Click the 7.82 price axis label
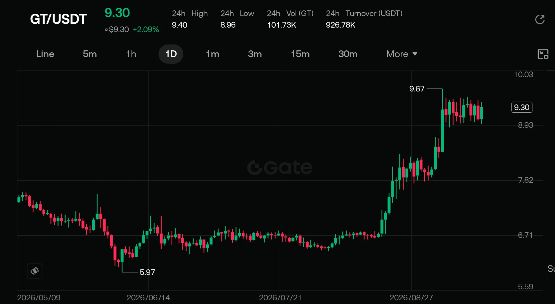The image size is (555, 304). point(525,180)
